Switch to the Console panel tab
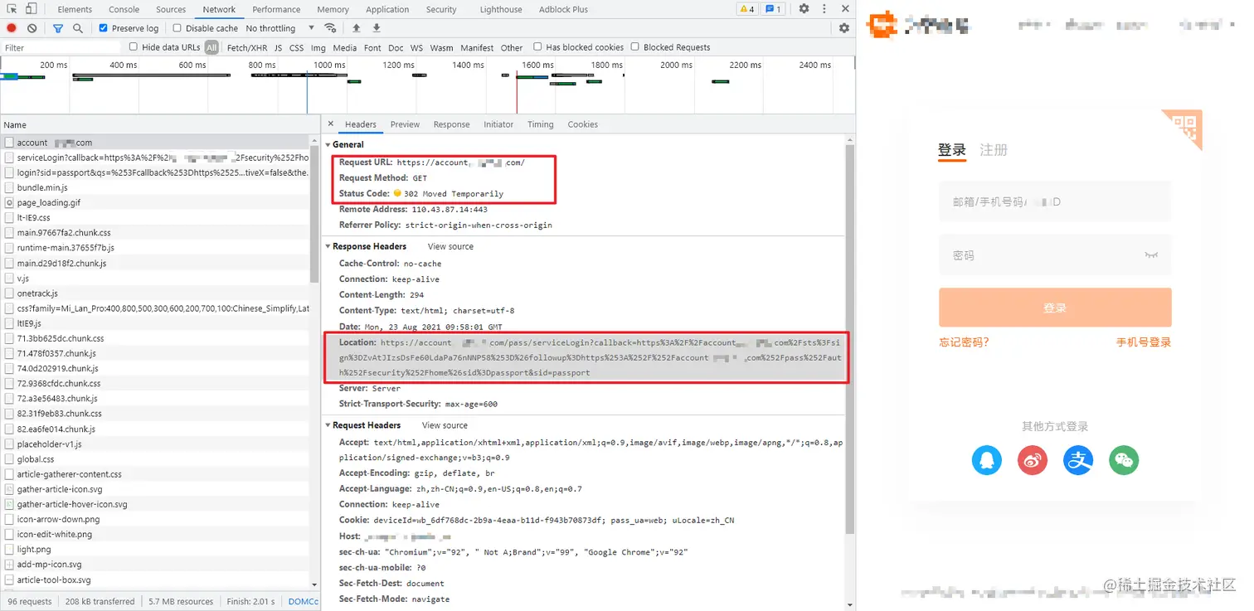The image size is (1254, 611). (124, 9)
